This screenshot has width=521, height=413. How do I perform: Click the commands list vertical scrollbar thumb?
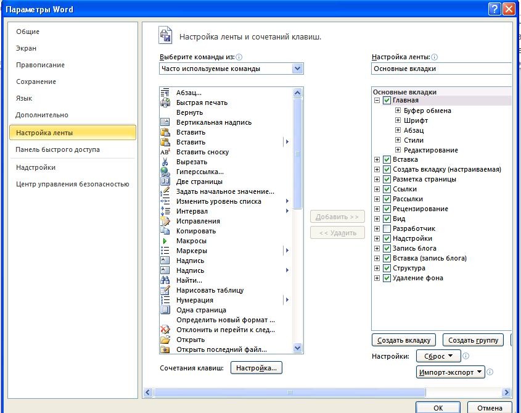(x=298, y=154)
